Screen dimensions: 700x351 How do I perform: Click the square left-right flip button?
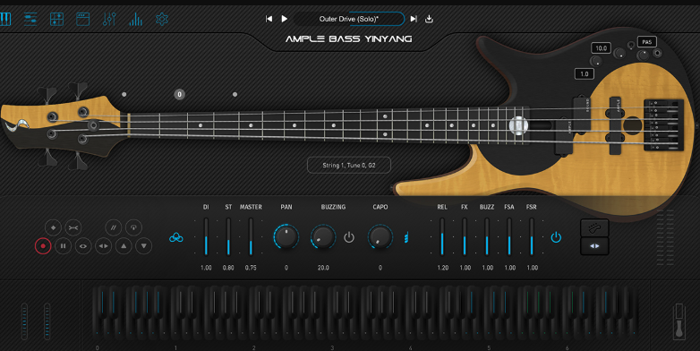[594, 246]
